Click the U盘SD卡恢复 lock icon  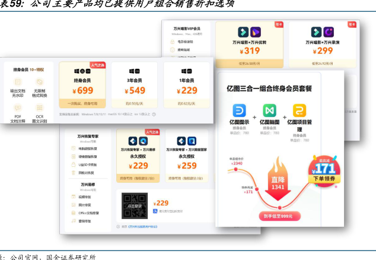tap(74, 164)
